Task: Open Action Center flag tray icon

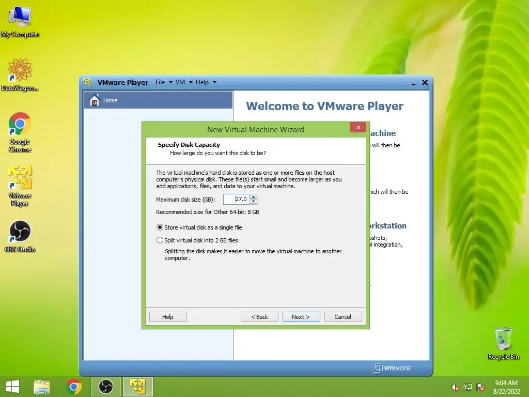Action: point(480,387)
